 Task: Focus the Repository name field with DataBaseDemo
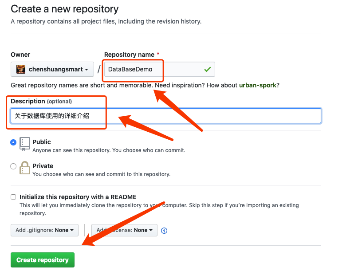click(x=160, y=69)
